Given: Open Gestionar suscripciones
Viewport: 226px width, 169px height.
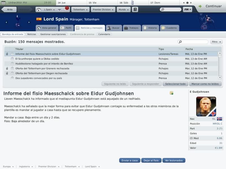Looking at the screenshot, I should click(53, 34).
